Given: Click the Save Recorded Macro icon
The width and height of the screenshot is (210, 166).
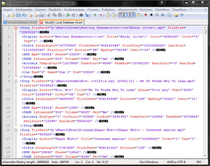Looking at the screenshot, I should click(169, 15).
